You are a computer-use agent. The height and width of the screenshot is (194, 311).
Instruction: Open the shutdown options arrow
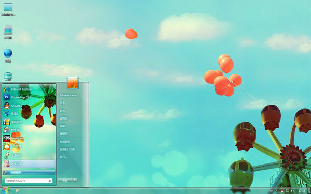(75, 181)
